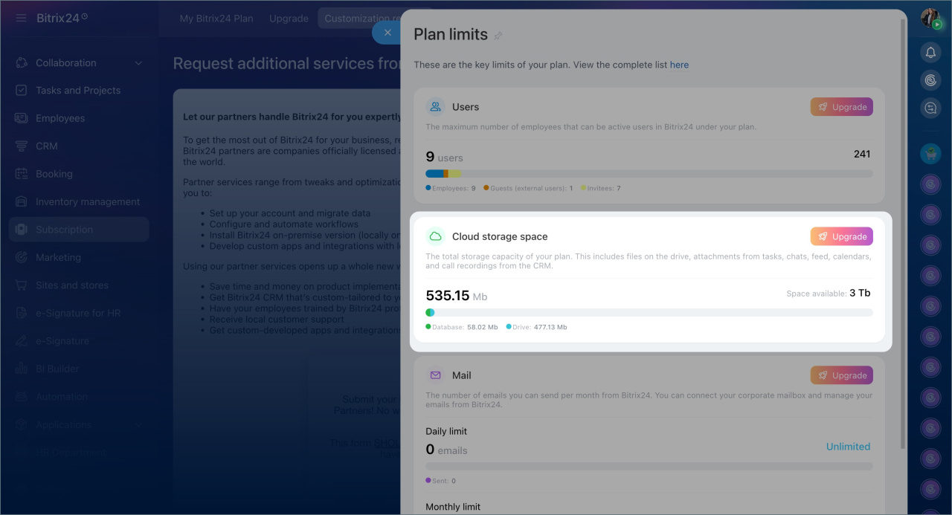The width and height of the screenshot is (952, 515).
Task: Expand the Applications sidebar section
Action: click(x=138, y=425)
